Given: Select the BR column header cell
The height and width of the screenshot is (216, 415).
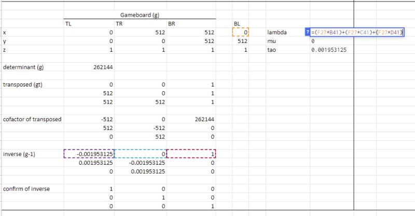Looking at the screenshot, I should click(x=191, y=23).
